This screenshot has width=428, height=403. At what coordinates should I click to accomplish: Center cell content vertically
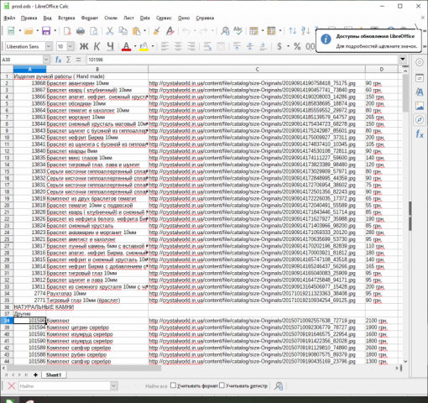tap(250, 46)
